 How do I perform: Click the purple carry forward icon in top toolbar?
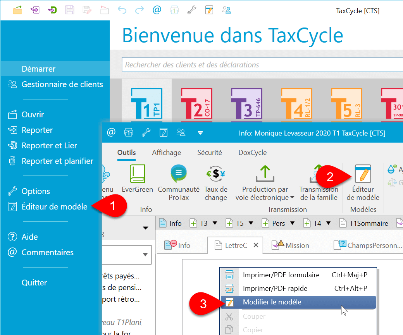(x=35, y=10)
